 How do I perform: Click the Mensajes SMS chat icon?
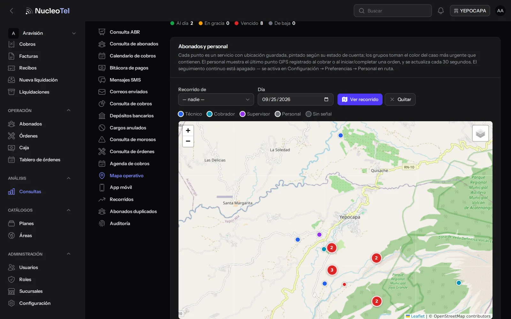click(102, 80)
